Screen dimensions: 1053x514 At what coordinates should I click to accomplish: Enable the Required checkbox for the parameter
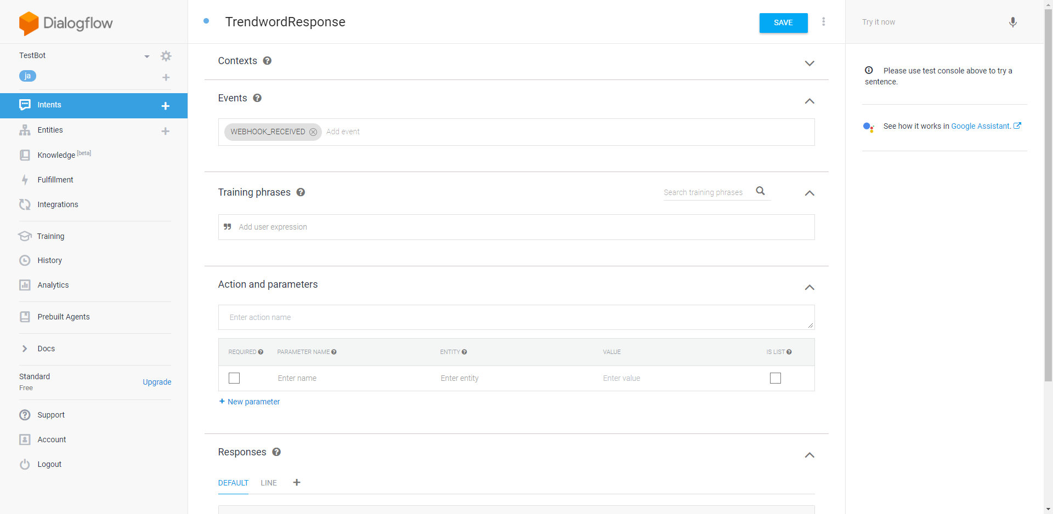[x=234, y=378]
